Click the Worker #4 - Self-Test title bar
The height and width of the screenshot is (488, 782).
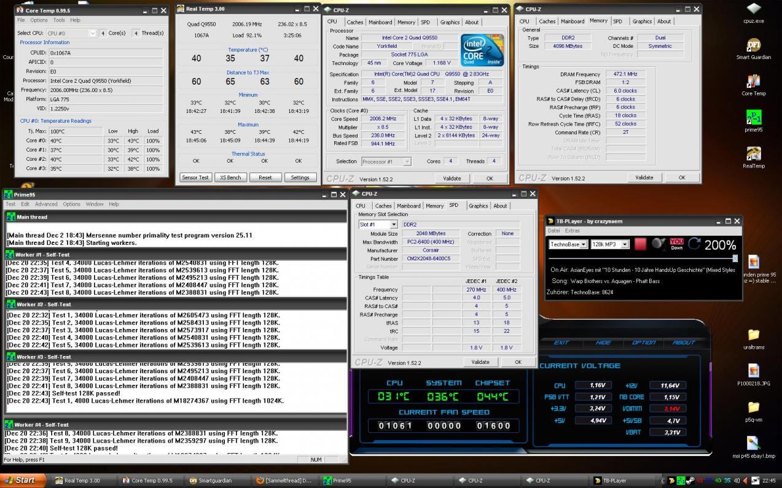coord(176,424)
